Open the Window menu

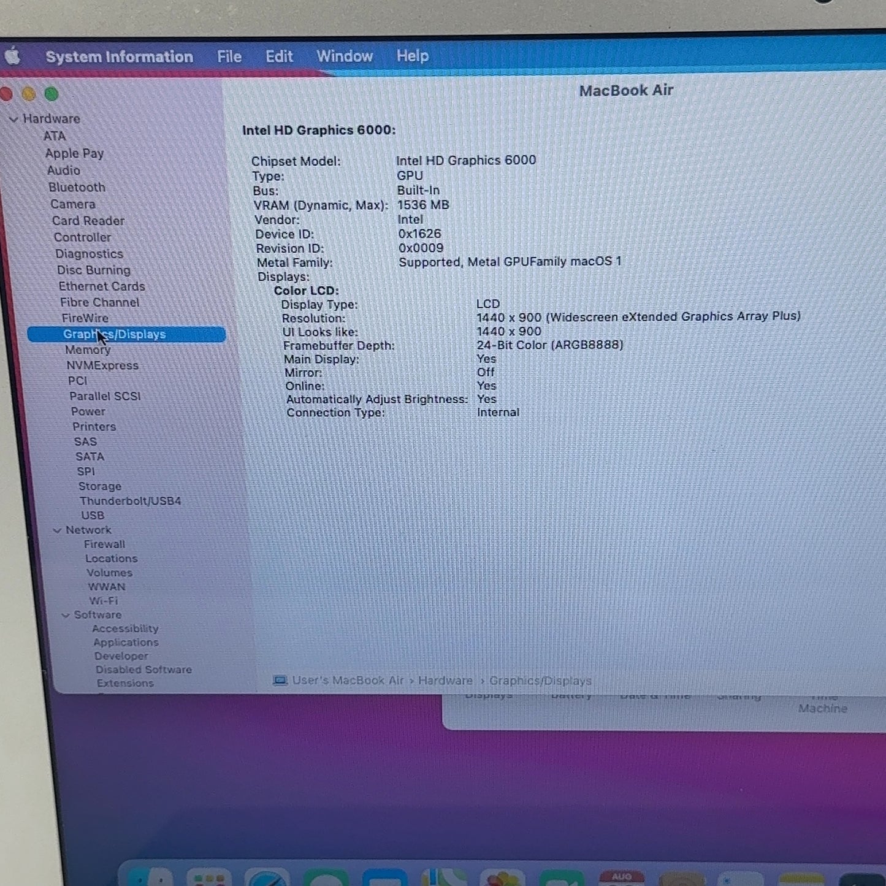[345, 56]
